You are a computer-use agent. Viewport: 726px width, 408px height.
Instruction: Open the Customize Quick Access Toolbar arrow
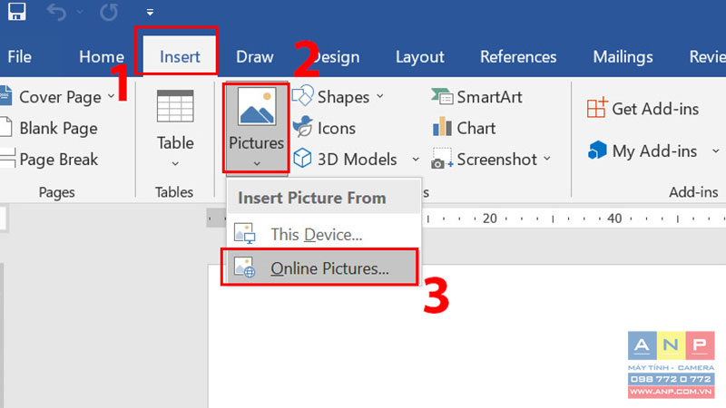point(150,13)
